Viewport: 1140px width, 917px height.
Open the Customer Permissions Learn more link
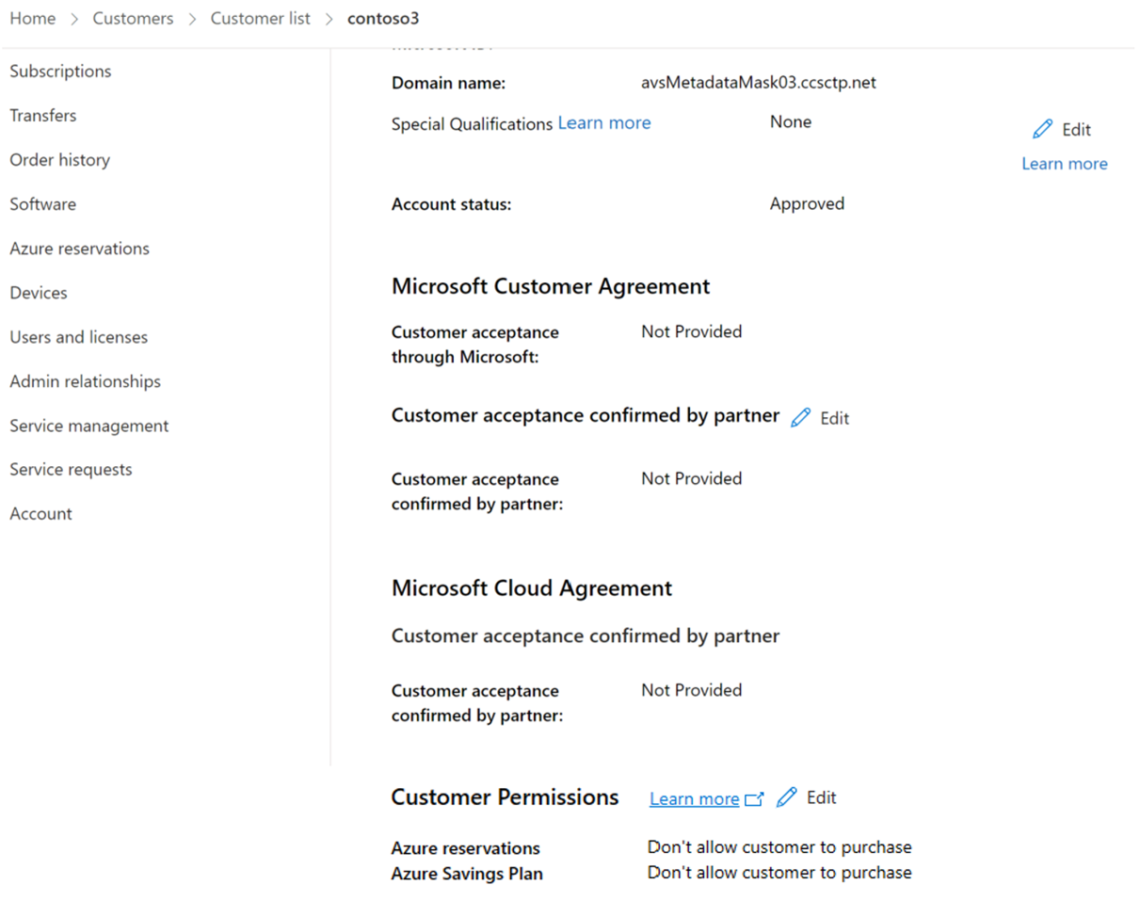click(x=695, y=798)
